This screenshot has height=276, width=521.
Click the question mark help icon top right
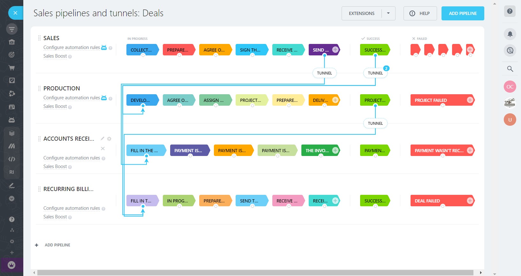coord(510,11)
